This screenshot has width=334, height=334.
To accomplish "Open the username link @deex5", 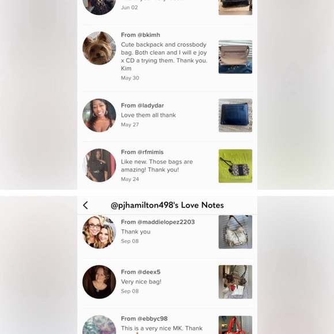I will [149, 272].
